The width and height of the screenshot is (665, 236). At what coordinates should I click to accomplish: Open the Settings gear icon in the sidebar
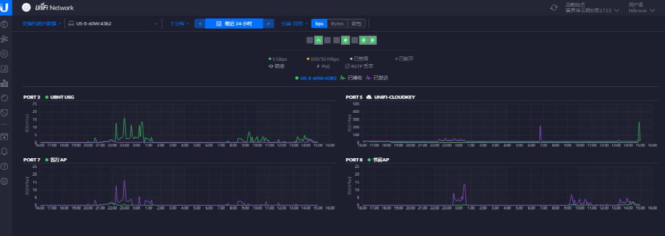pos(5,181)
